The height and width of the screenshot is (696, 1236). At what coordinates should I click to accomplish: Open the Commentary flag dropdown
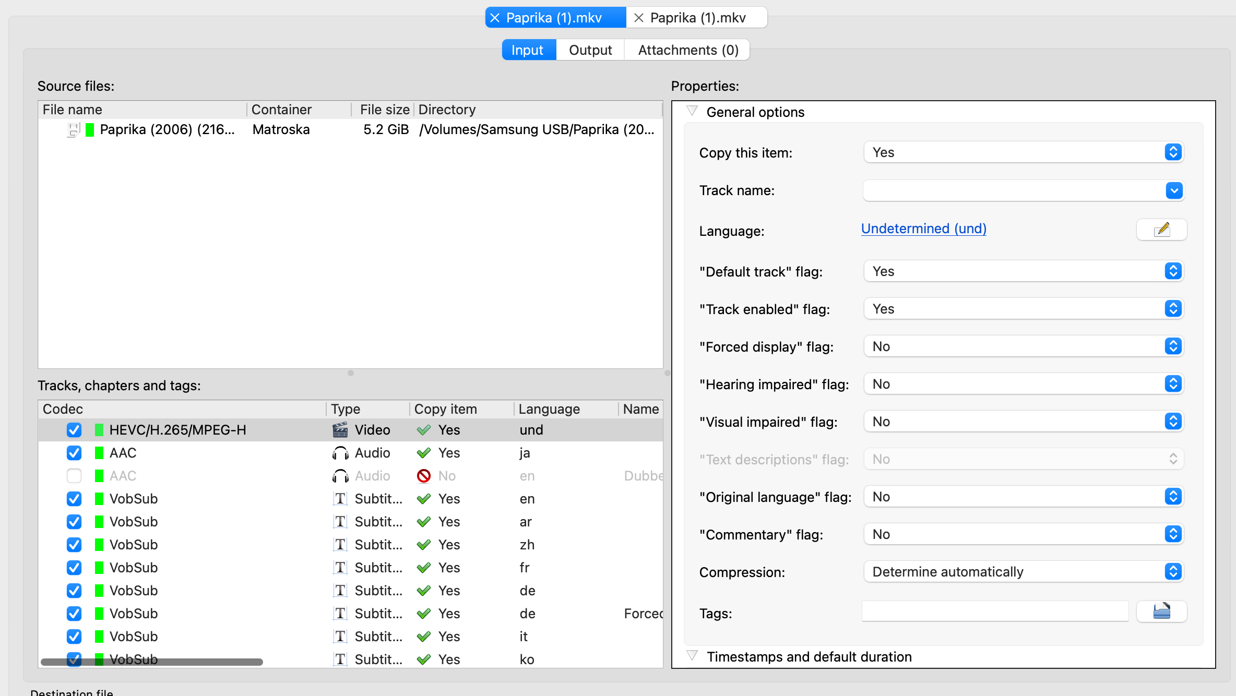[x=1024, y=534]
